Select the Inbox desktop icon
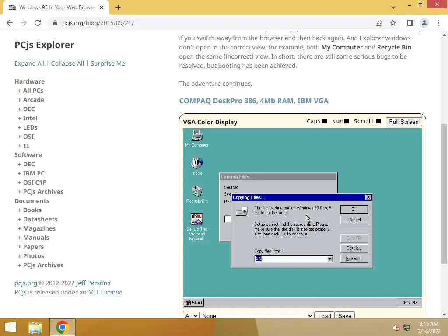The image size is (448, 336). tap(196, 166)
